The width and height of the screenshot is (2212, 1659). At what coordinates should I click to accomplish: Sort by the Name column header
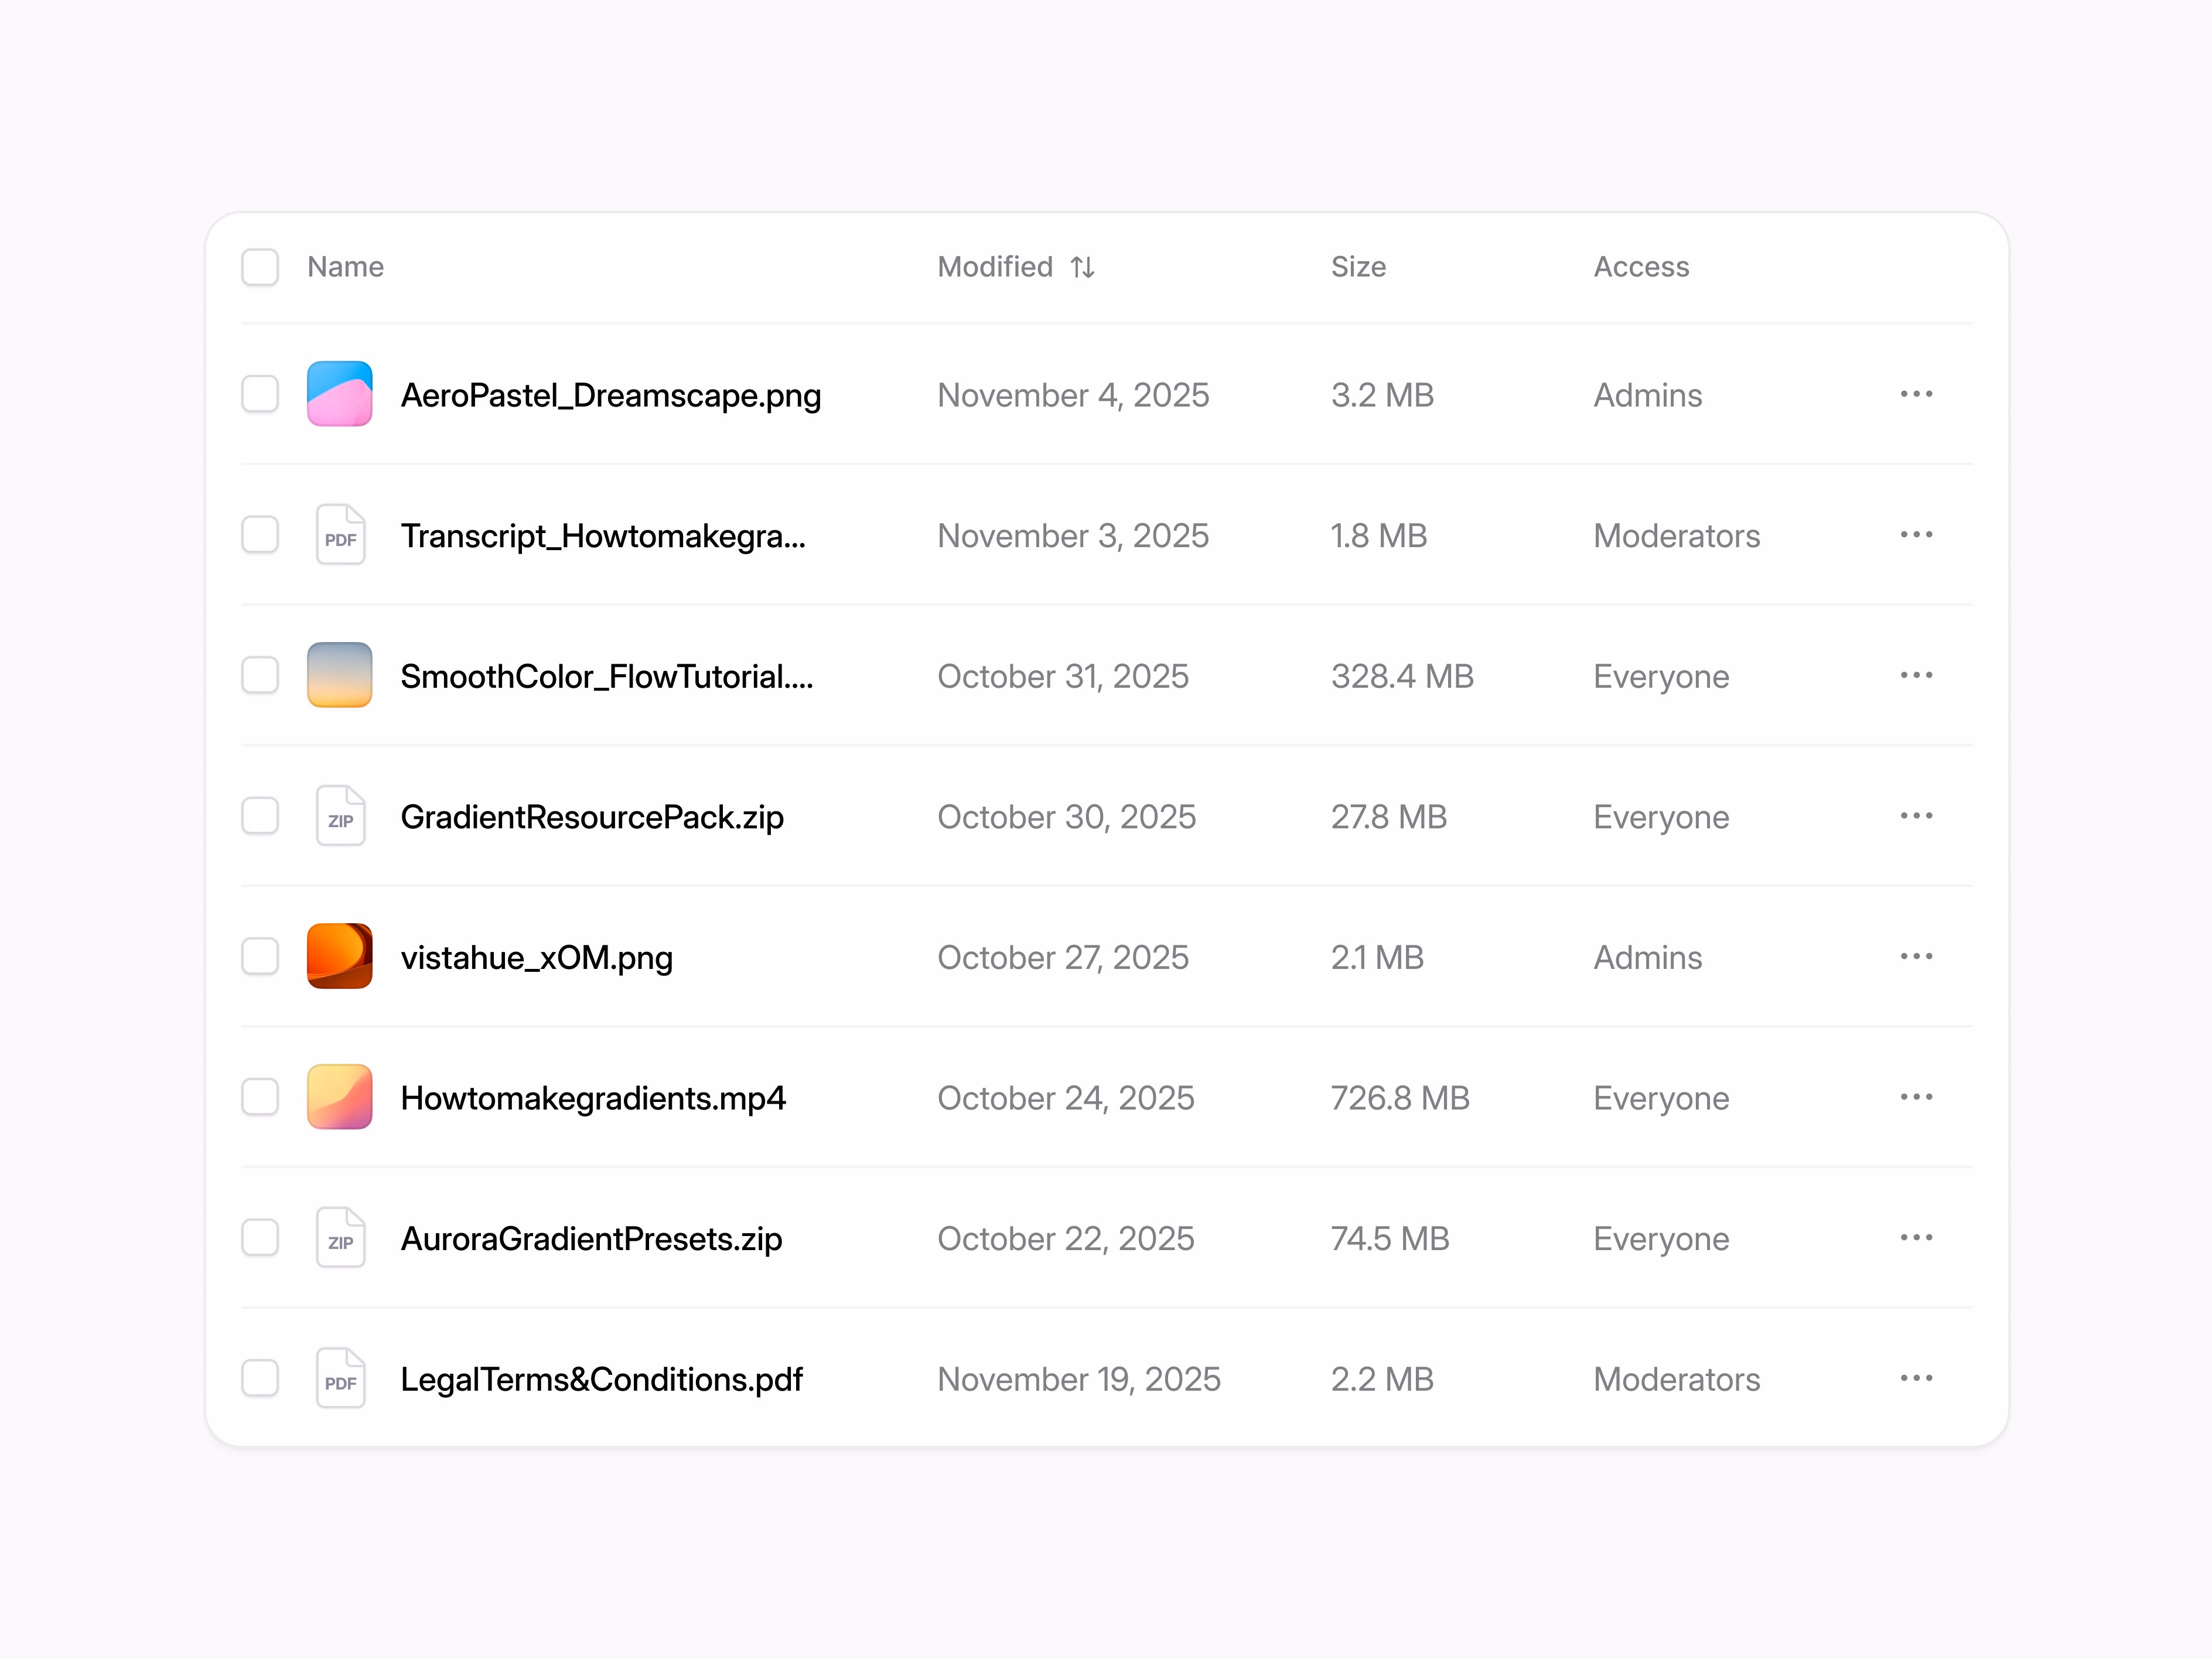pyautogui.click(x=345, y=267)
